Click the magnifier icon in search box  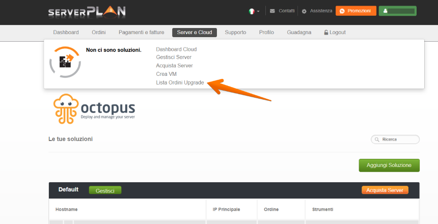pos(377,139)
